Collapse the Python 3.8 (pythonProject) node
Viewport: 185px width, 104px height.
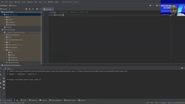click(2, 32)
